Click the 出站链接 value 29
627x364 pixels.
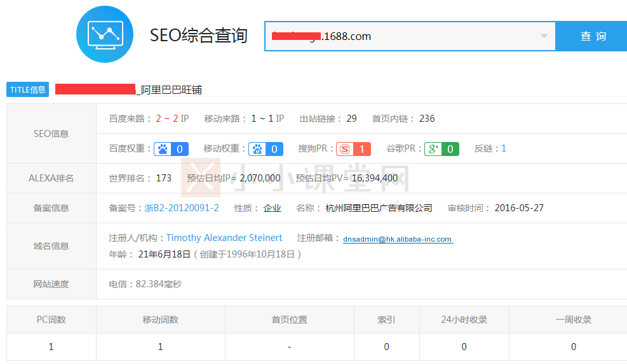coord(351,119)
